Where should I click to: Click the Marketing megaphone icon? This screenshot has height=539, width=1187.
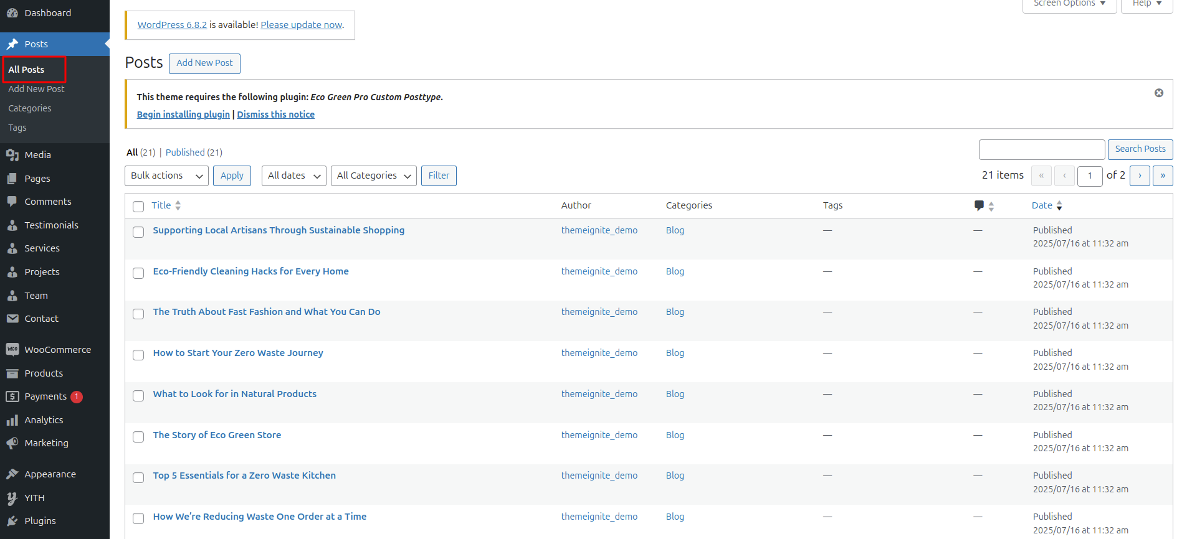coord(12,443)
